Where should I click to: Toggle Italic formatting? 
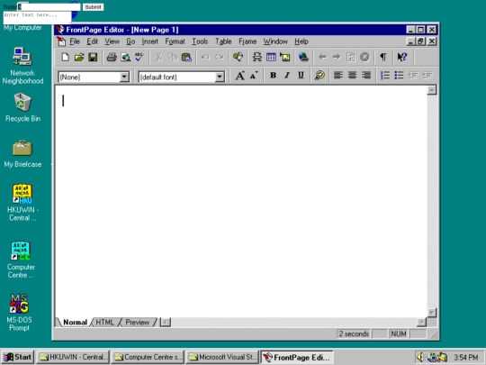click(287, 76)
